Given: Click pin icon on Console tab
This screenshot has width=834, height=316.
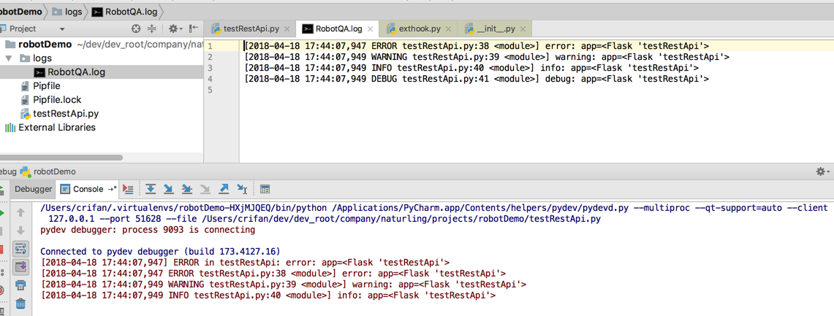Looking at the screenshot, I should point(112,189).
